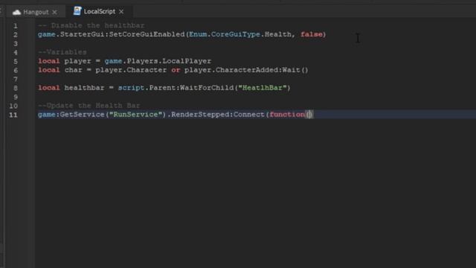Click line number 1 in gutter

point(16,26)
